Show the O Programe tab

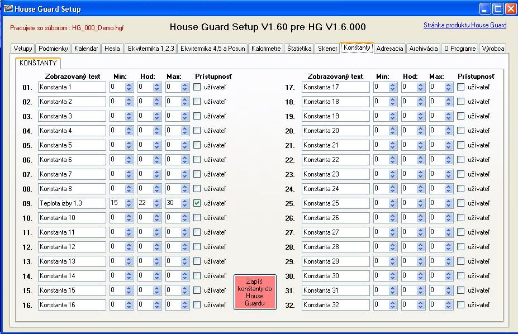[x=460, y=49]
